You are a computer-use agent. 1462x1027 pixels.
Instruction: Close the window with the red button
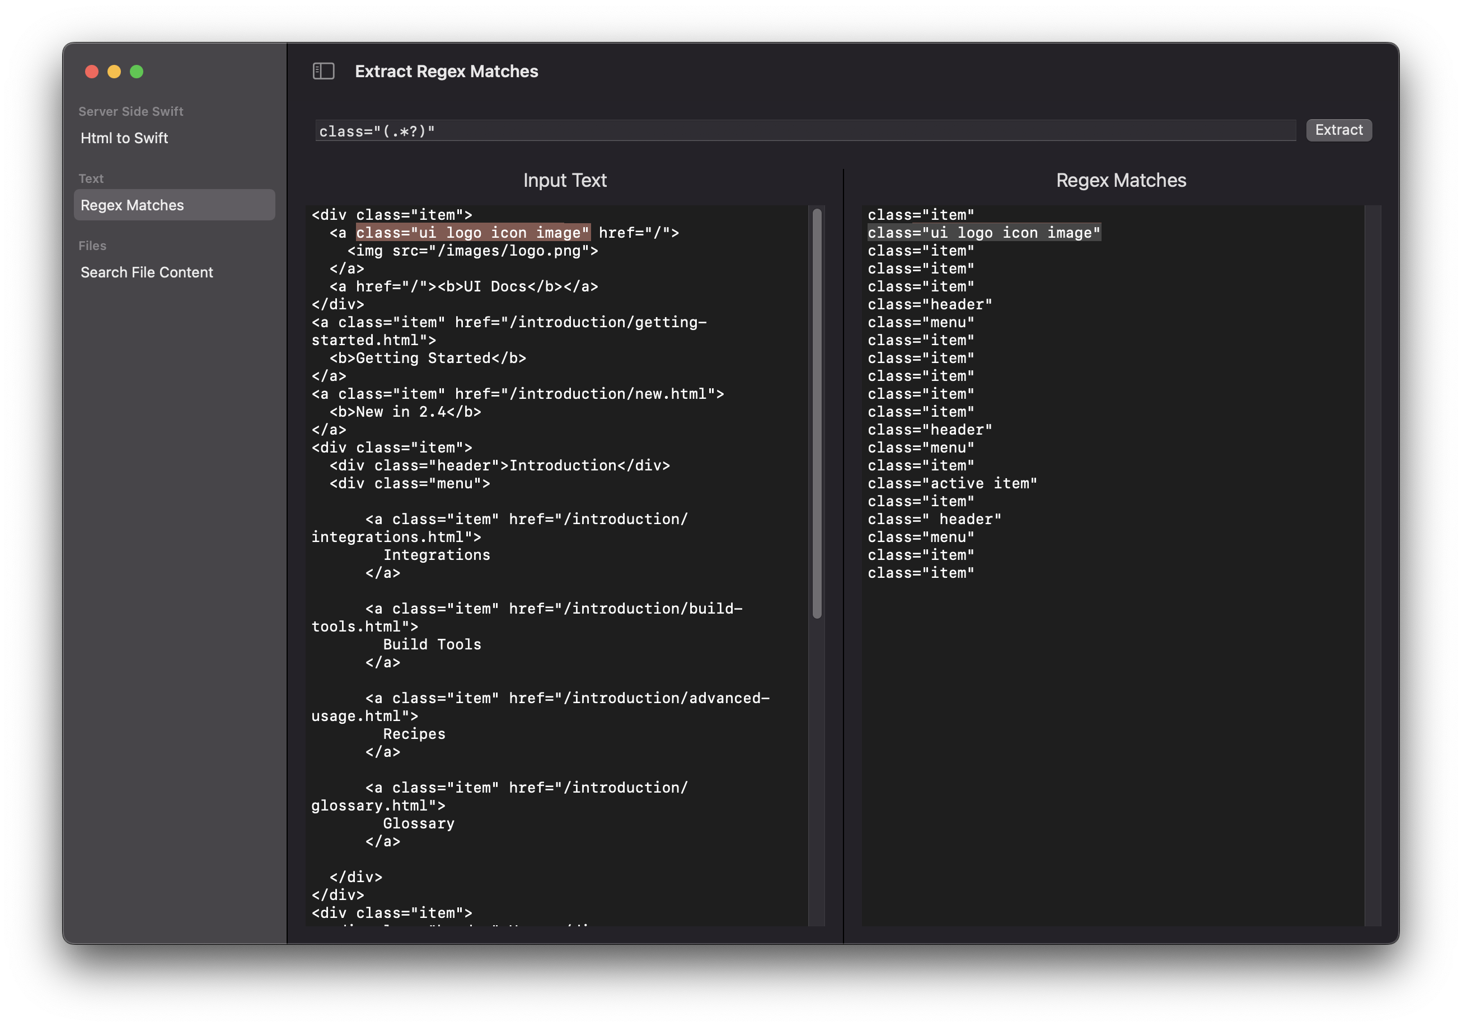click(x=92, y=71)
